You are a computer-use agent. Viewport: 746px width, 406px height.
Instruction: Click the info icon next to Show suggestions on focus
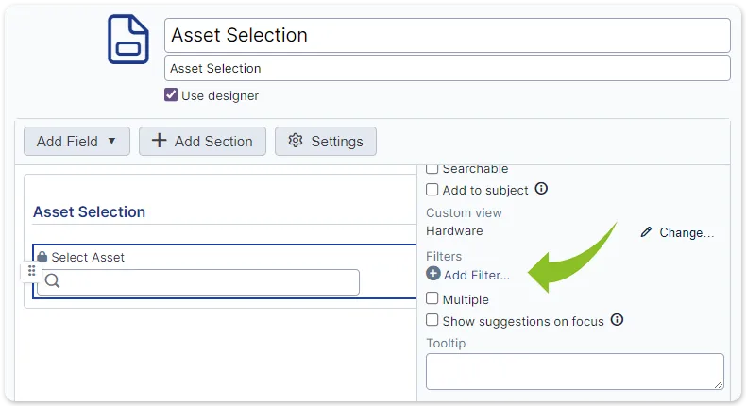click(617, 320)
